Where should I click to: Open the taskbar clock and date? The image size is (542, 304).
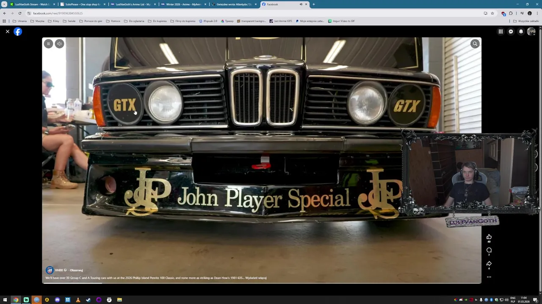coord(524,300)
